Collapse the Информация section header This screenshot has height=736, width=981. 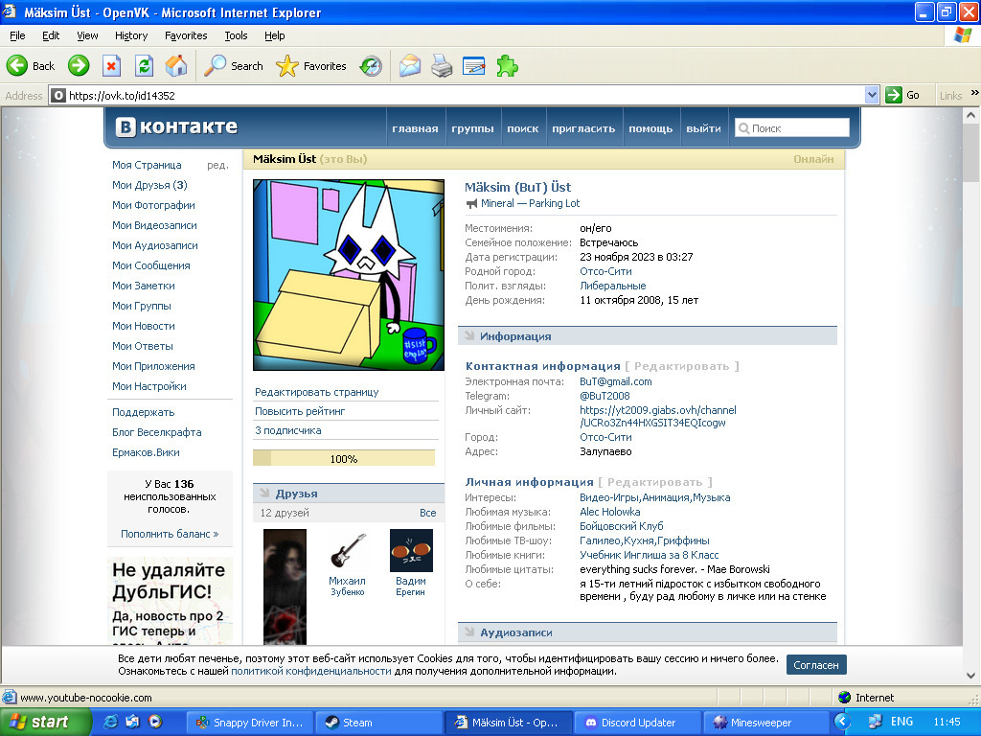coord(648,336)
